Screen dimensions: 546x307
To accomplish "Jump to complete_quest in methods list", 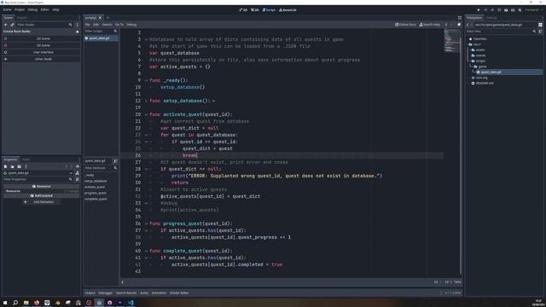I will 96,199.
